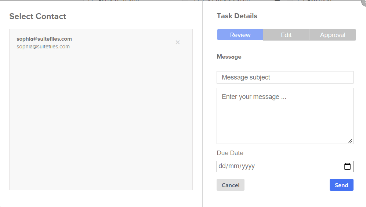This screenshot has width=366, height=207.
Task: Click the Due Date label
Action: (230, 153)
